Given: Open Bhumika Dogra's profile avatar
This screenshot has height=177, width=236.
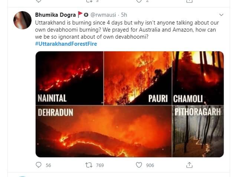Looking at the screenshot, I should (x=22, y=20).
